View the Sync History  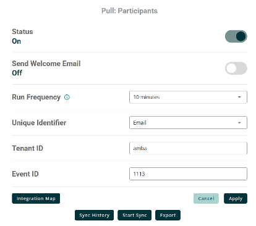[94, 215]
